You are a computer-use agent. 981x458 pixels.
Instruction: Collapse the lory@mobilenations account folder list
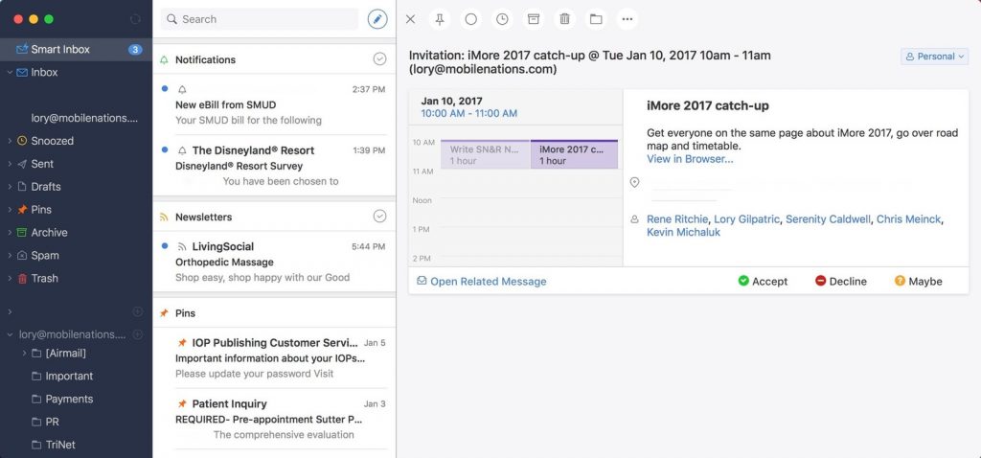(10, 334)
